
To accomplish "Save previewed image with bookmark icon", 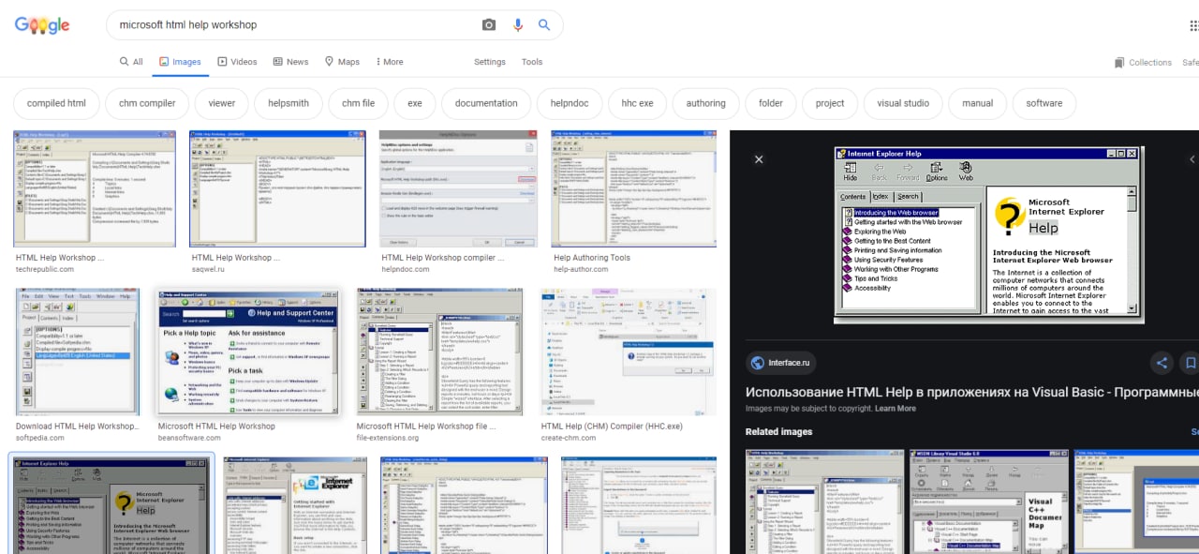I will [1191, 363].
